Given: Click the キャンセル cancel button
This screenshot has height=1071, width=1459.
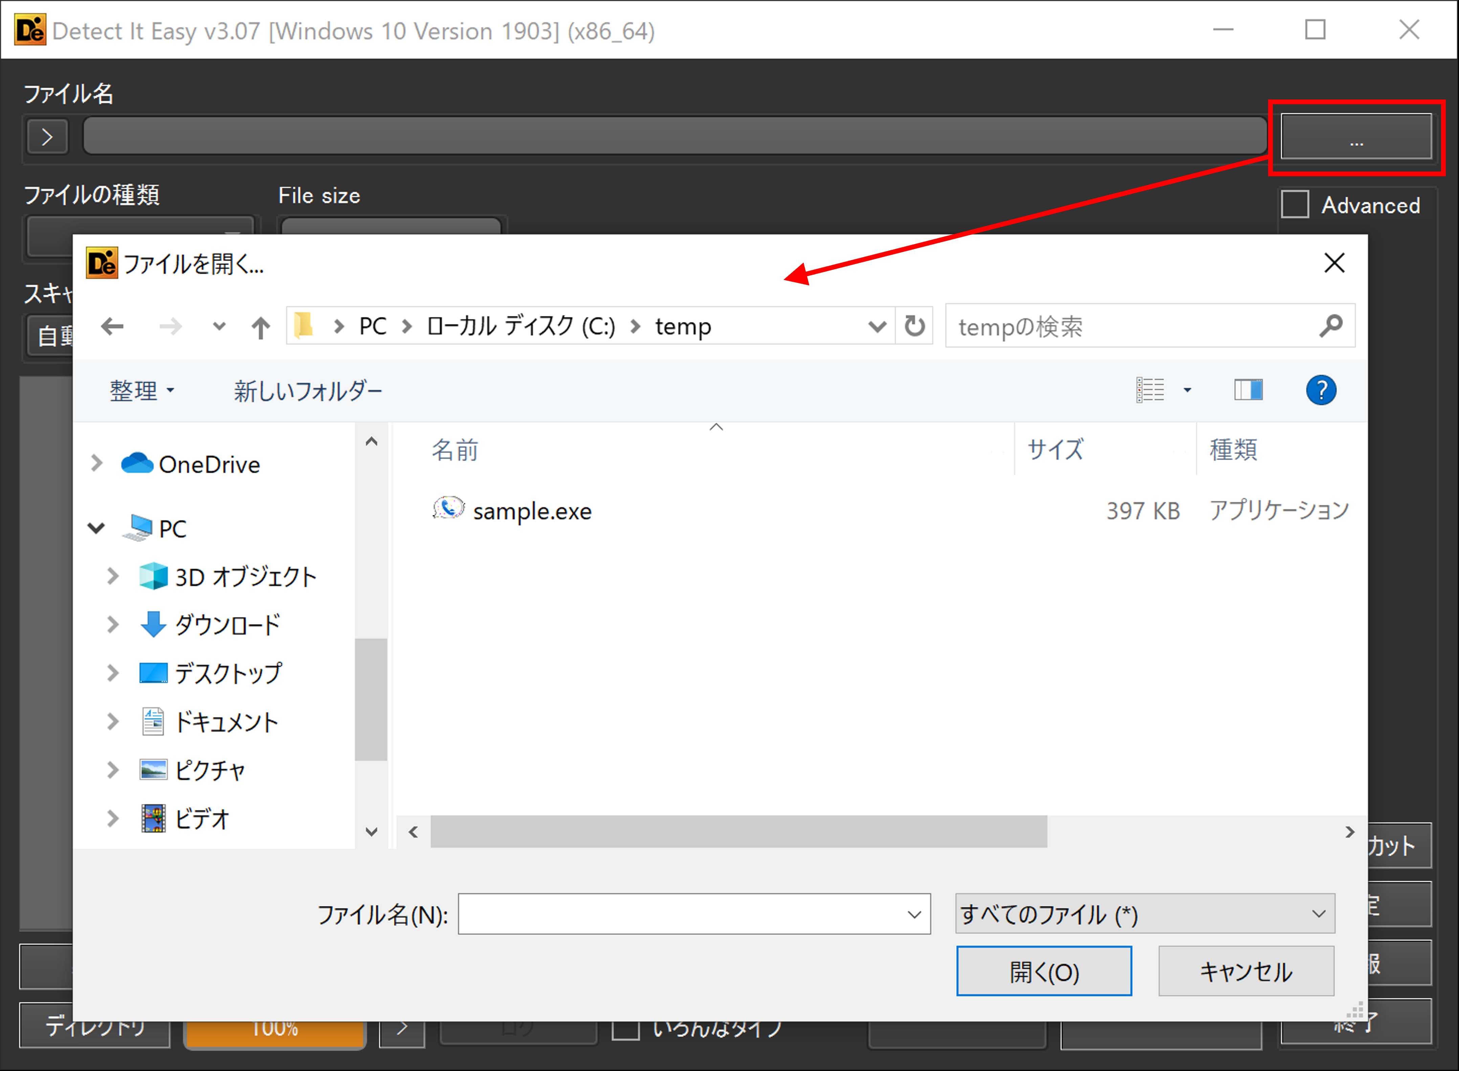Looking at the screenshot, I should pyautogui.click(x=1246, y=972).
